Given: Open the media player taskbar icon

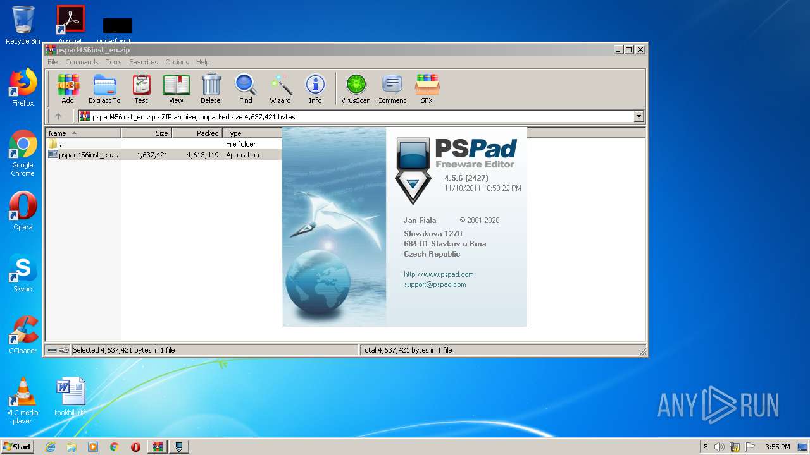Looking at the screenshot, I should (x=93, y=447).
